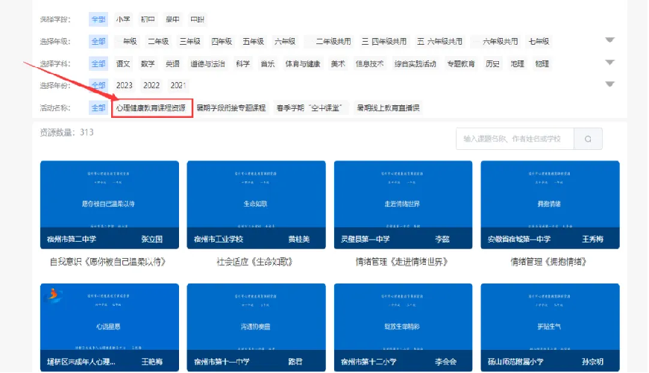Viewport: 649px width, 373px height.
Task: Filter by subject 信息技术
Action: coord(369,63)
